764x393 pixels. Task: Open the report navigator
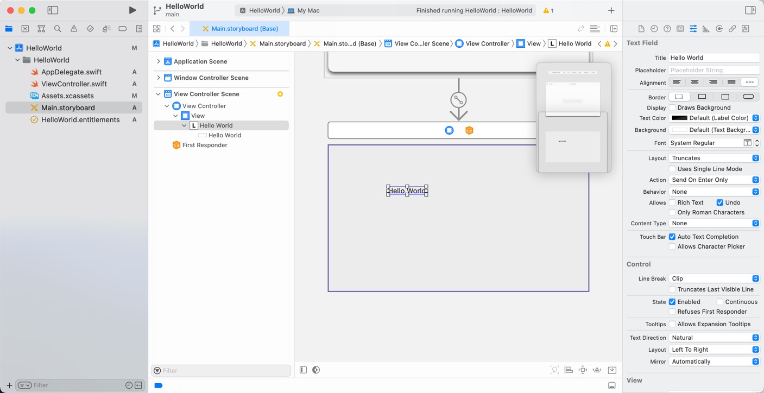click(139, 29)
